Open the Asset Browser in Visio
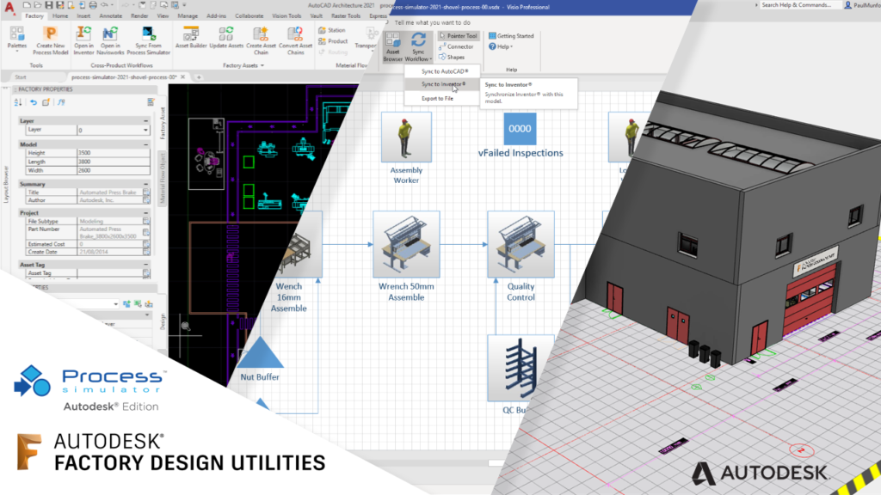This screenshot has width=881, height=495. (391, 47)
